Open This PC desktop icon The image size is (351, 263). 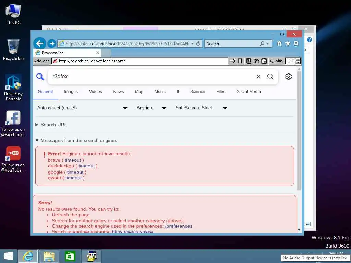[13, 14]
